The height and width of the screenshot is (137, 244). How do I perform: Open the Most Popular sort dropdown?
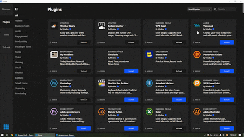pyautogui.click(x=199, y=9)
